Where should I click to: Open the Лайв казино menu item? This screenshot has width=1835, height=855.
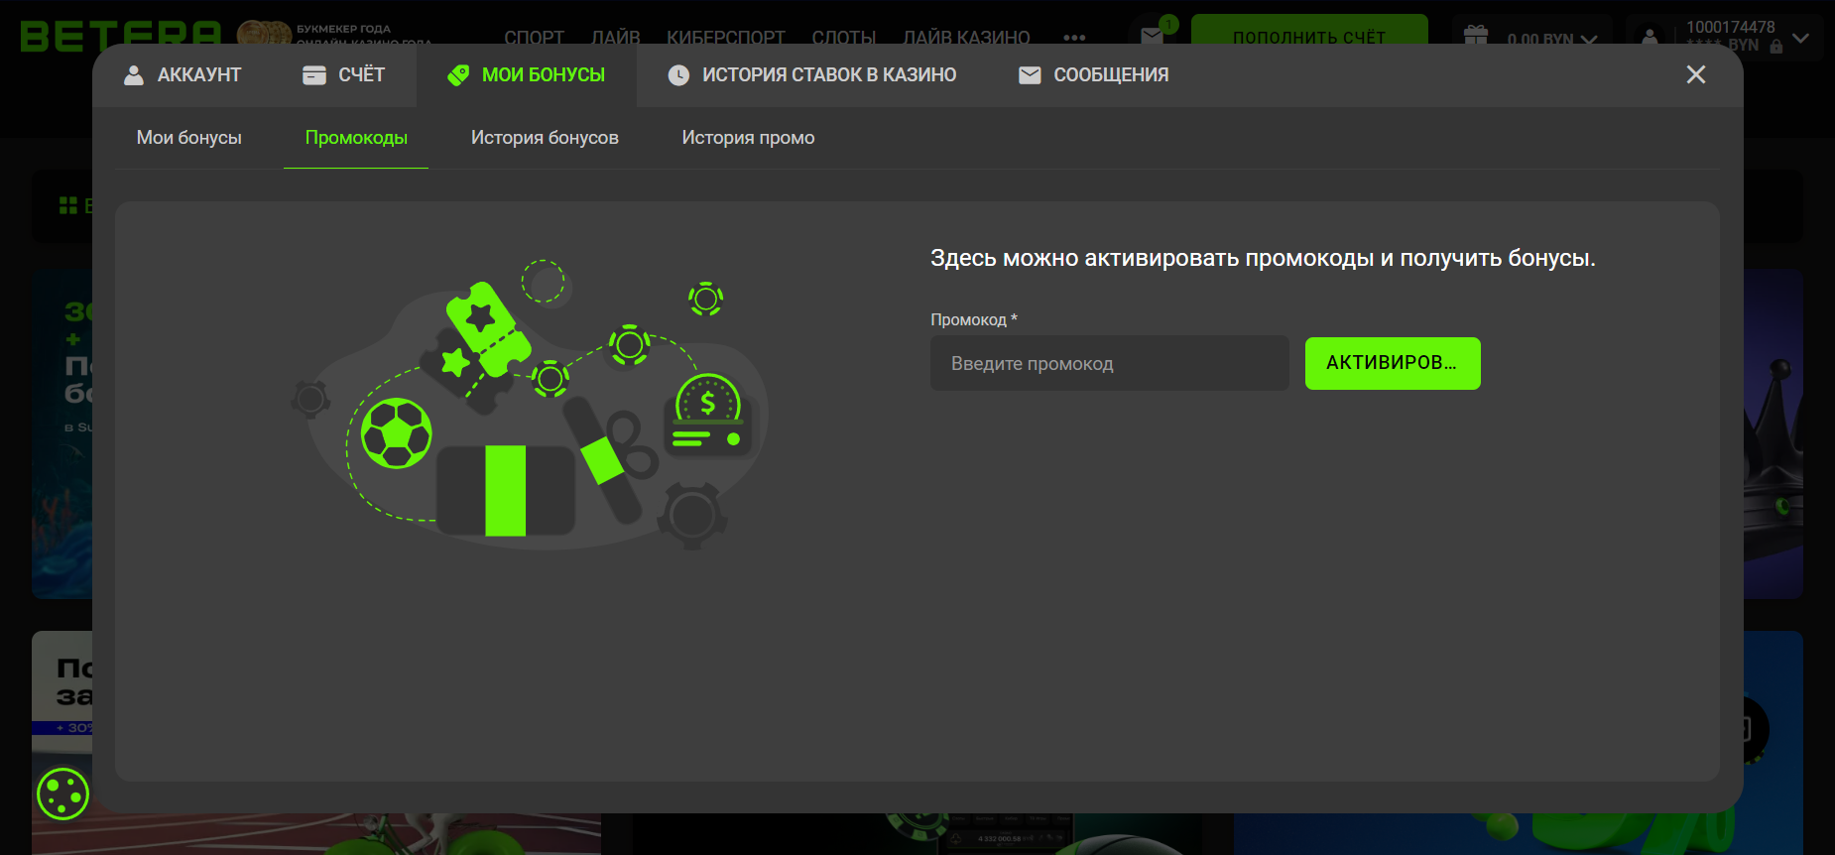[966, 37]
